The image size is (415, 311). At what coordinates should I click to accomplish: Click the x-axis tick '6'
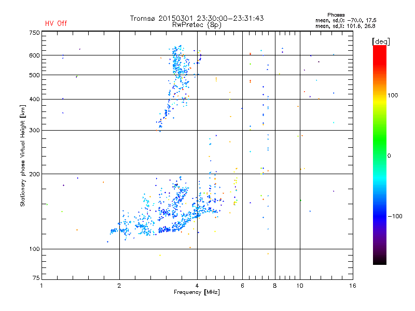point(242,286)
